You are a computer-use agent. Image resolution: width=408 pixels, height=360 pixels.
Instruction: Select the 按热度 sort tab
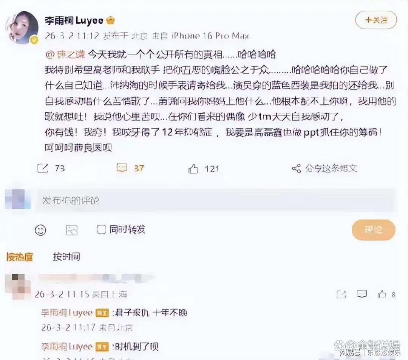[x=20, y=257]
